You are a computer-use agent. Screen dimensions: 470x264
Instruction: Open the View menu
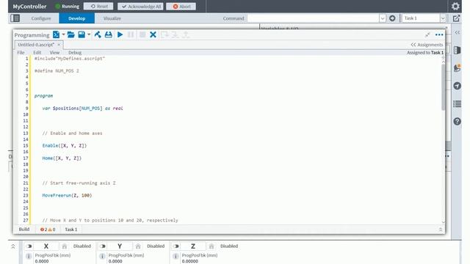[x=54, y=52]
